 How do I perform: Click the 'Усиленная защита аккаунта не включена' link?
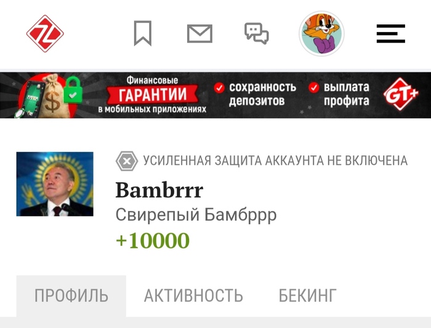[275, 161]
